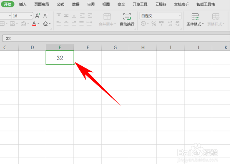Apply distributed alignment
Viewport: 231px width, 168px height.
pos(89,23)
